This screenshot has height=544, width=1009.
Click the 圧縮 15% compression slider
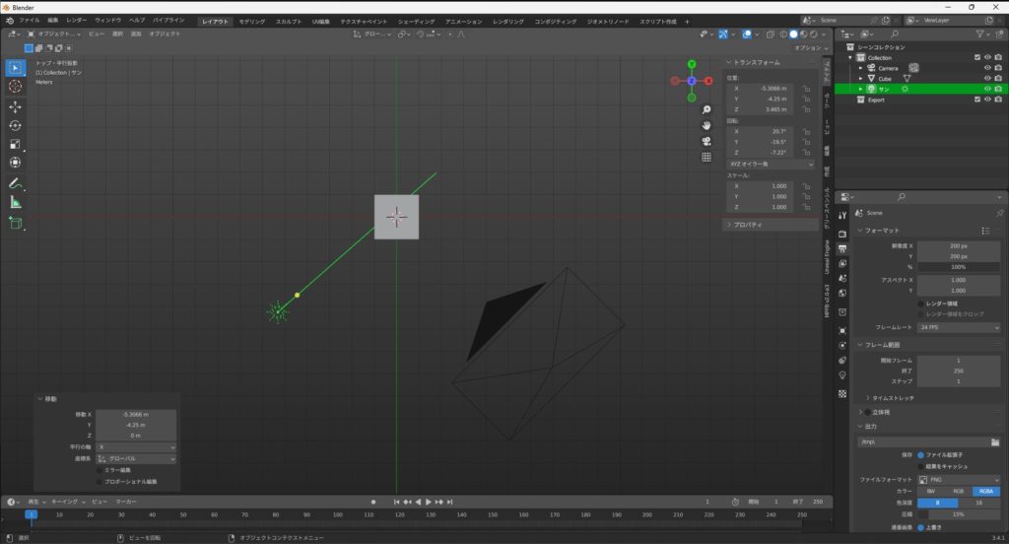(x=959, y=513)
